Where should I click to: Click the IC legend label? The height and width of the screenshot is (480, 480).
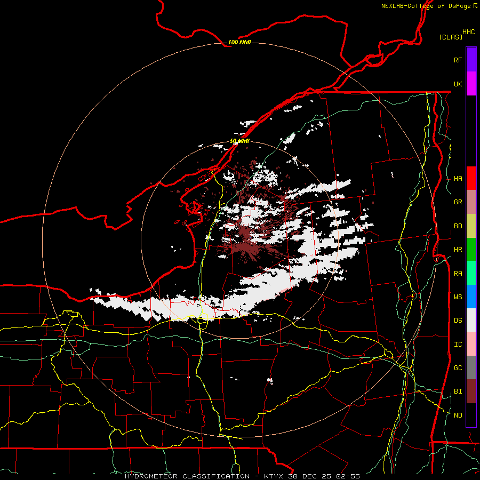[458, 345]
